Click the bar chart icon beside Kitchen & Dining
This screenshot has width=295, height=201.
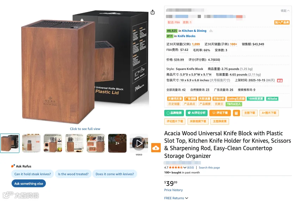[211, 31]
